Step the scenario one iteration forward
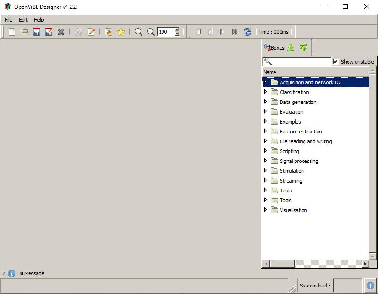The width and height of the screenshot is (378, 294). point(211,32)
